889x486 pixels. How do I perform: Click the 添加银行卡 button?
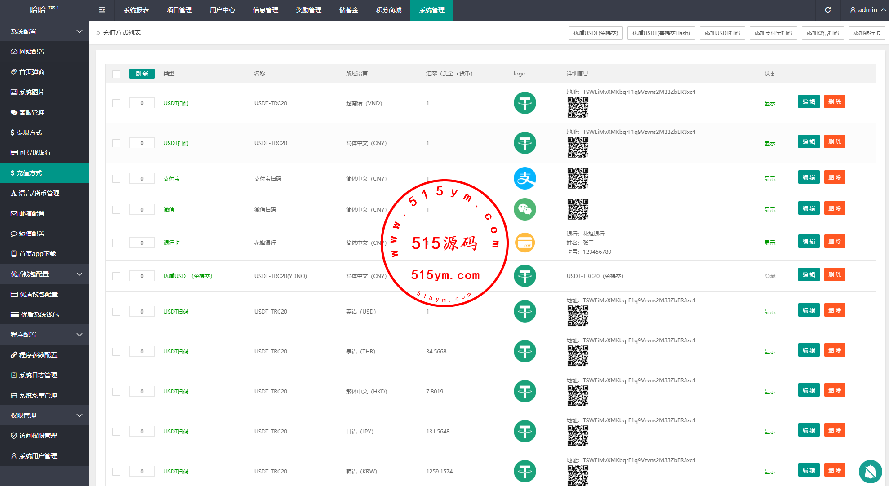coord(867,33)
